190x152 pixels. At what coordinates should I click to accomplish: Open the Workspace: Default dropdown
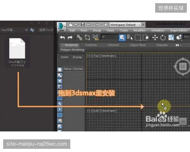[125, 25]
